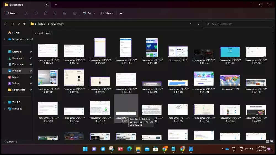Click the Delete trash can icon

(x=75, y=13)
